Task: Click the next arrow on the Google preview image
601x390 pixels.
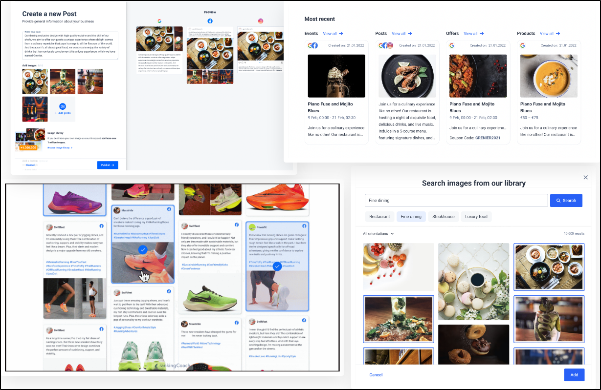Action: click(x=178, y=39)
